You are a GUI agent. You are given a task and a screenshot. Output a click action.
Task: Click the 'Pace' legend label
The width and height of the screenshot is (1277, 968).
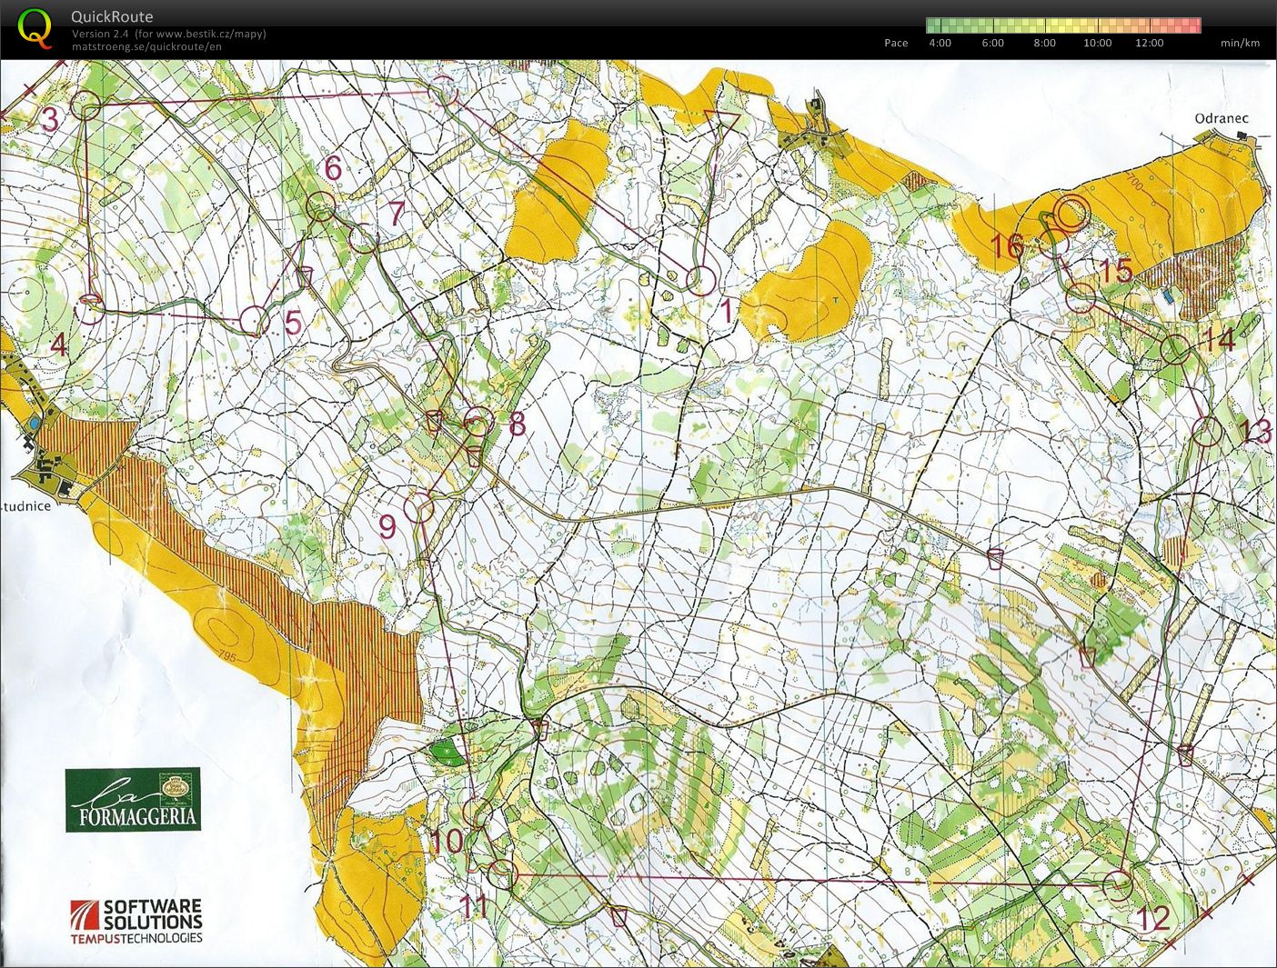896,43
